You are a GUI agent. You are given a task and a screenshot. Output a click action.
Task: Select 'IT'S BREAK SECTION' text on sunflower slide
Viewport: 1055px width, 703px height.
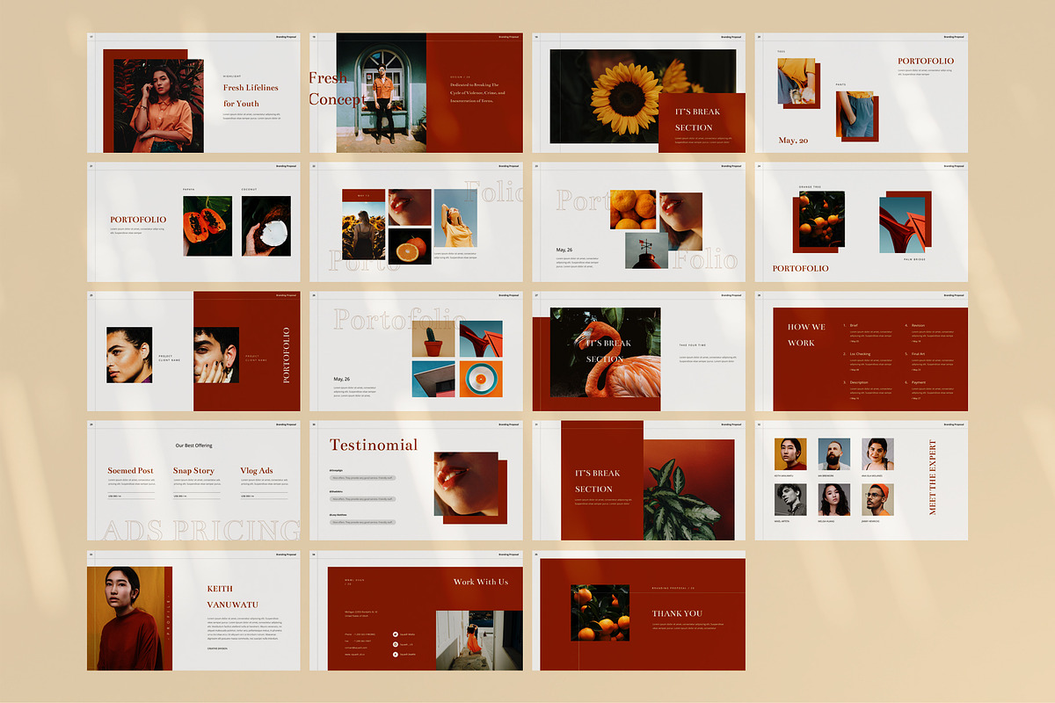697,120
